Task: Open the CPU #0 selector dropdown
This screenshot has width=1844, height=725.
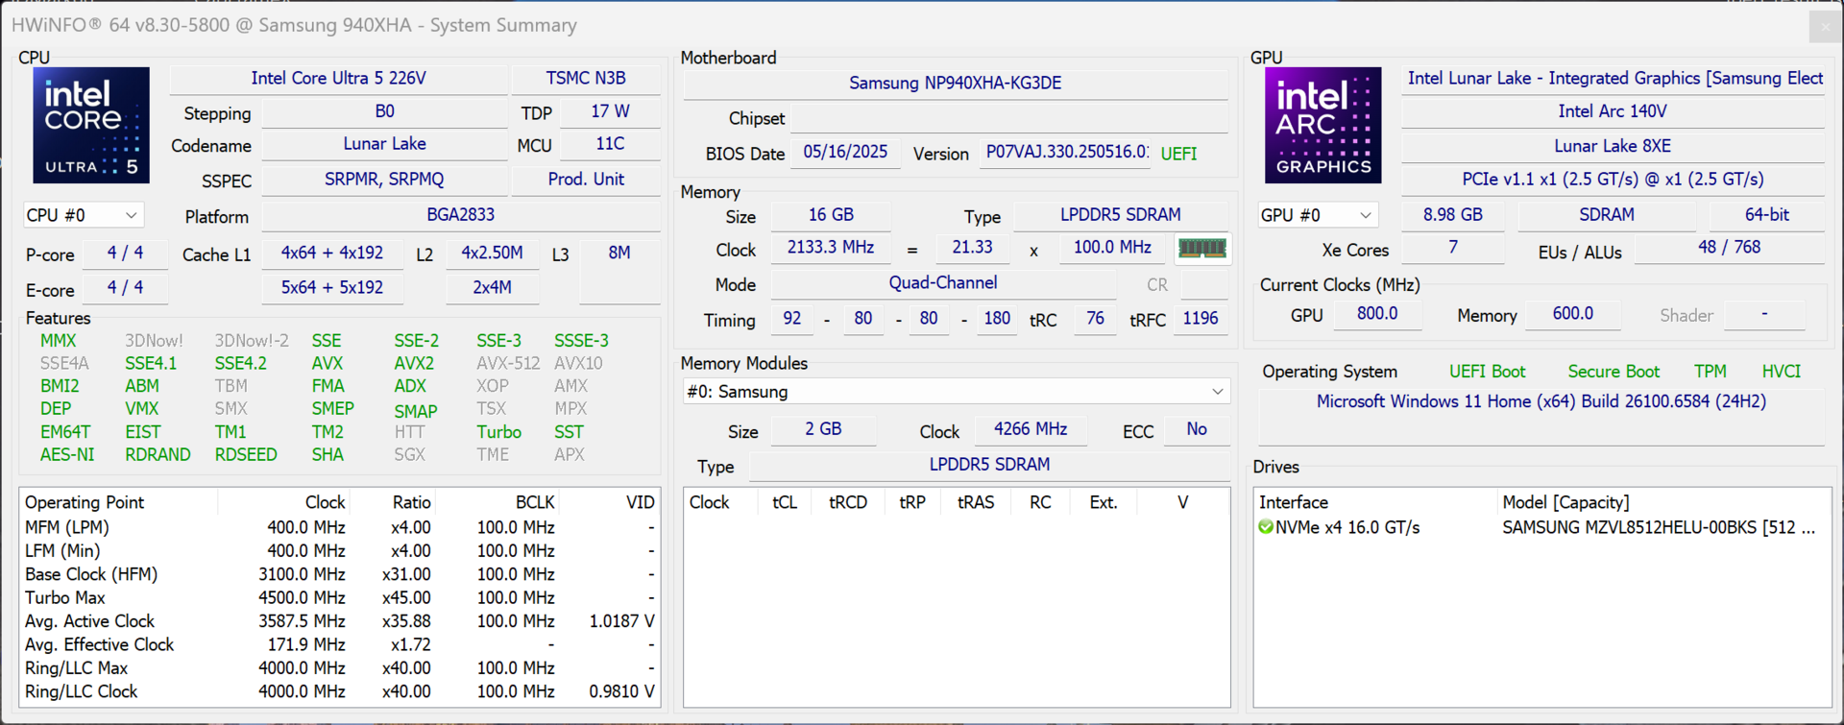Action: point(82,215)
